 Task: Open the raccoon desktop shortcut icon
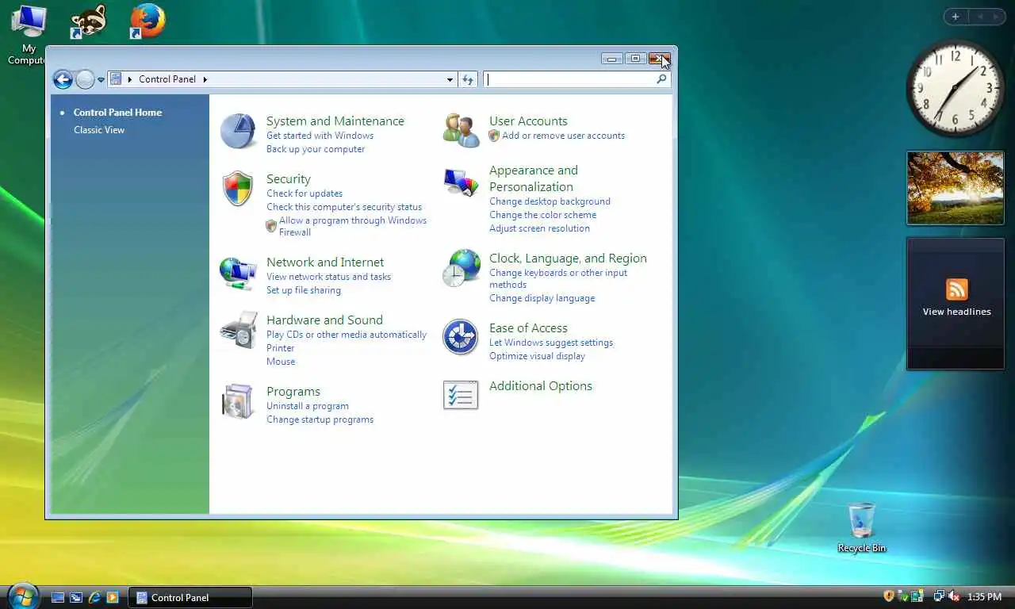(x=88, y=21)
